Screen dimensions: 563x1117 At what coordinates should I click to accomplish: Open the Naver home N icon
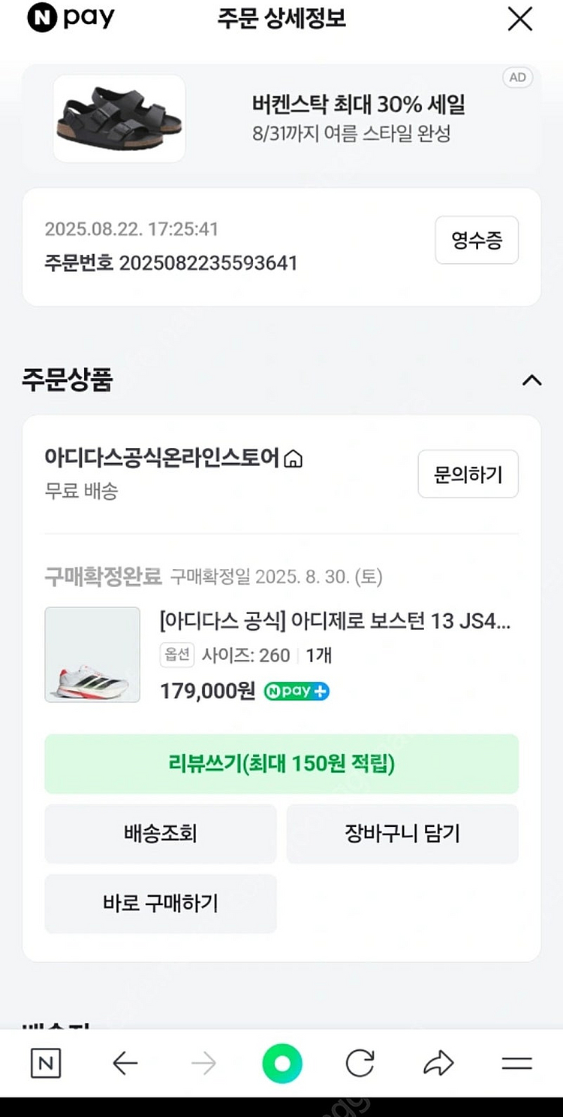[x=46, y=1064]
